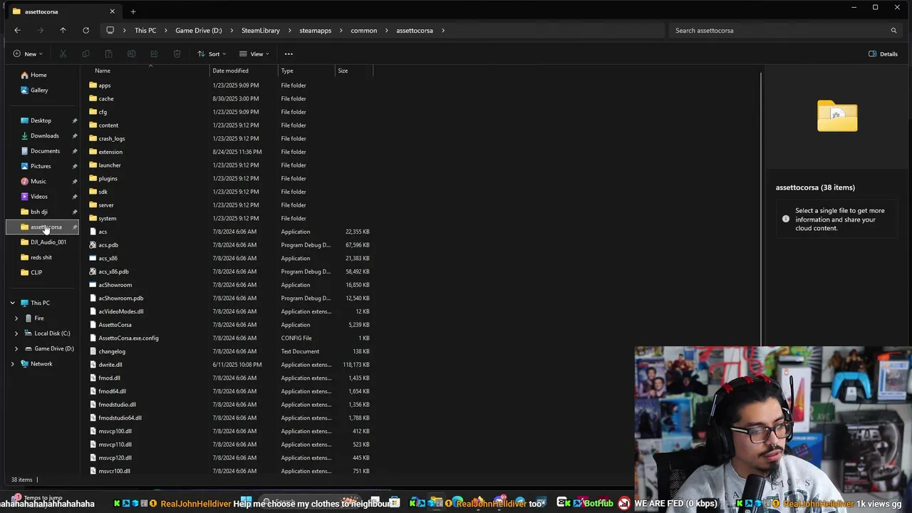Select the SteamLibrary breadcrumb
The height and width of the screenshot is (513, 912).
[x=261, y=31]
